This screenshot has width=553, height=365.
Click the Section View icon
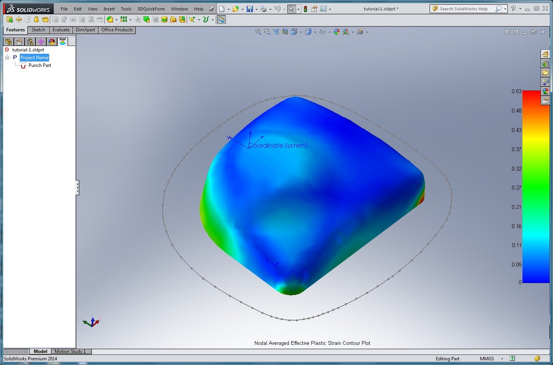tap(285, 32)
